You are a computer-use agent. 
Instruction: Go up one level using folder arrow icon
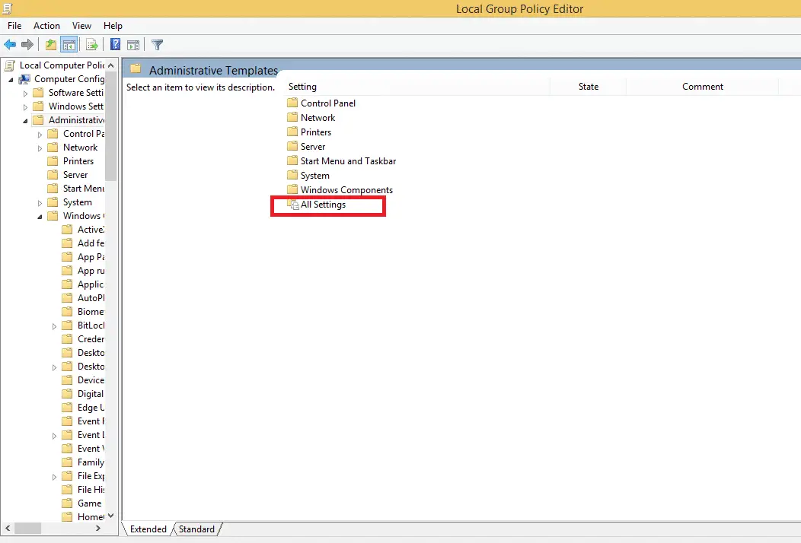pos(50,45)
